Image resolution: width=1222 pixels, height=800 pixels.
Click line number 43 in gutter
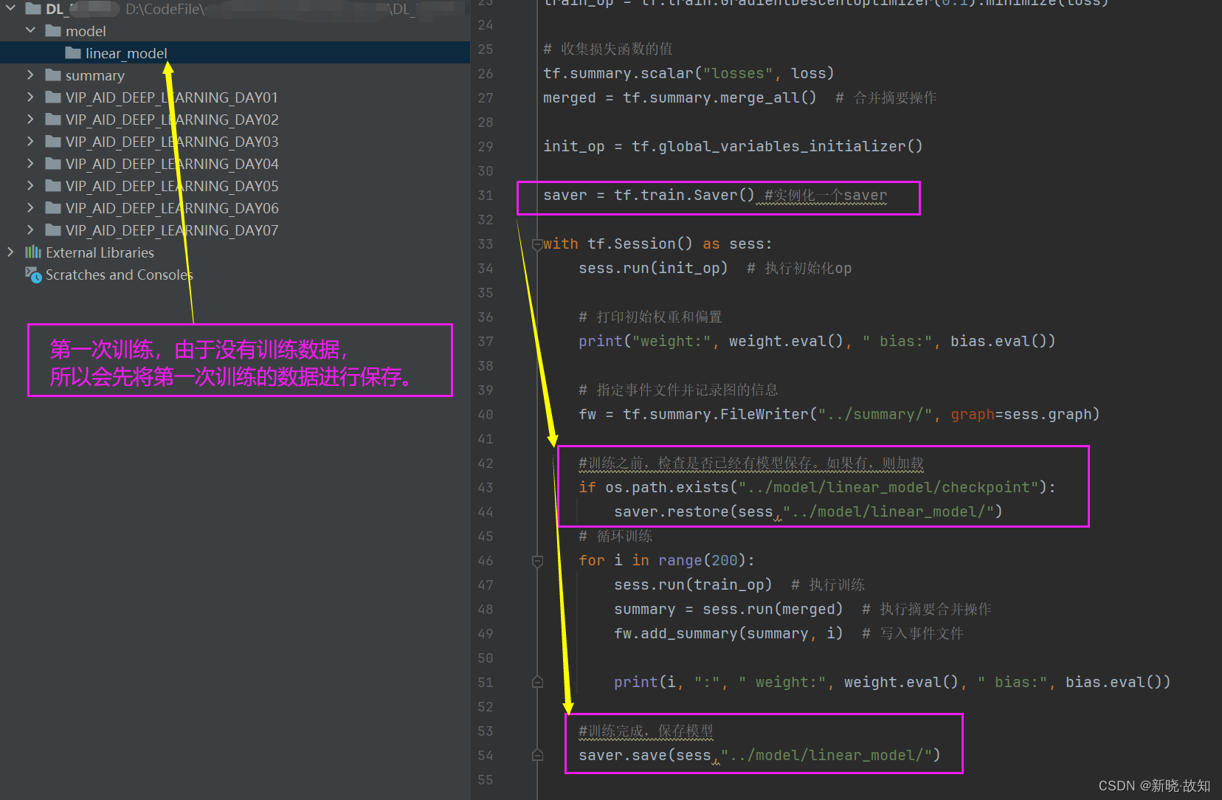(x=485, y=488)
